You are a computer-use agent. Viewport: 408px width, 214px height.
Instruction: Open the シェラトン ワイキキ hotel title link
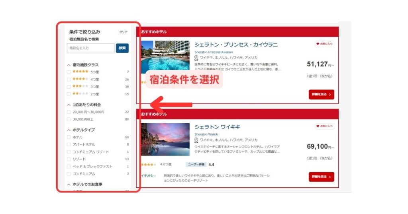pyautogui.click(x=217, y=127)
